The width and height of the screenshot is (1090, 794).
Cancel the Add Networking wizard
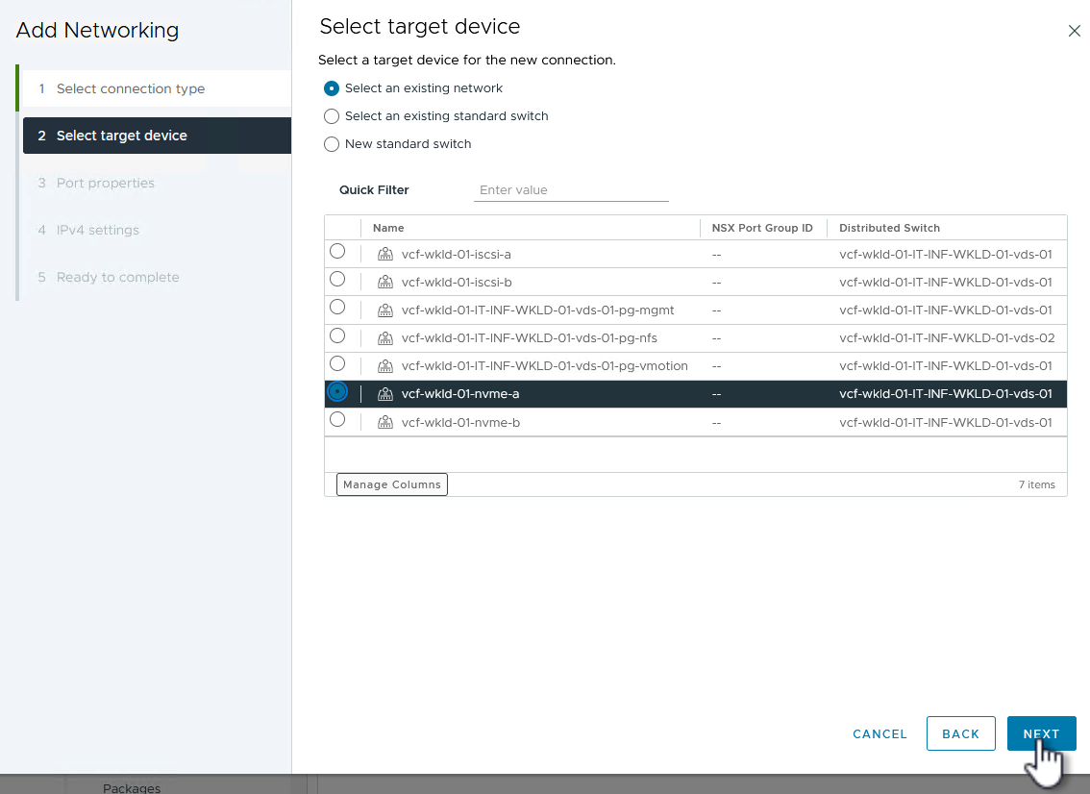click(x=879, y=733)
